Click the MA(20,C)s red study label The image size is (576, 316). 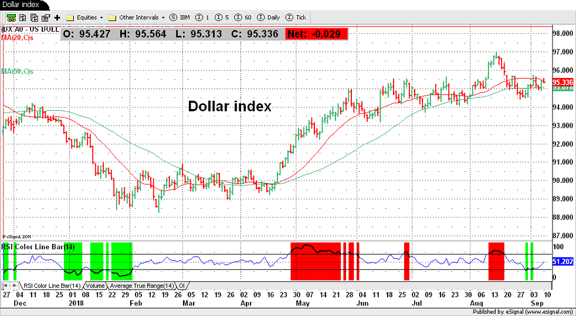[x=16, y=39]
